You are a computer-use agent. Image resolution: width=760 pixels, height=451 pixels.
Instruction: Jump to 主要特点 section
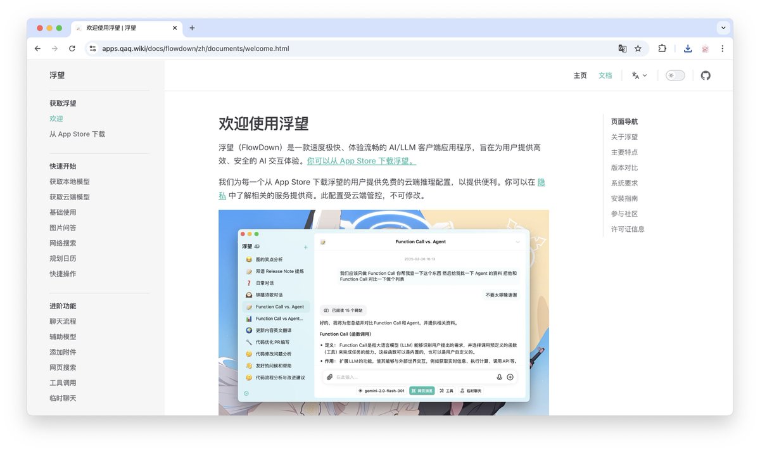(x=624, y=152)
